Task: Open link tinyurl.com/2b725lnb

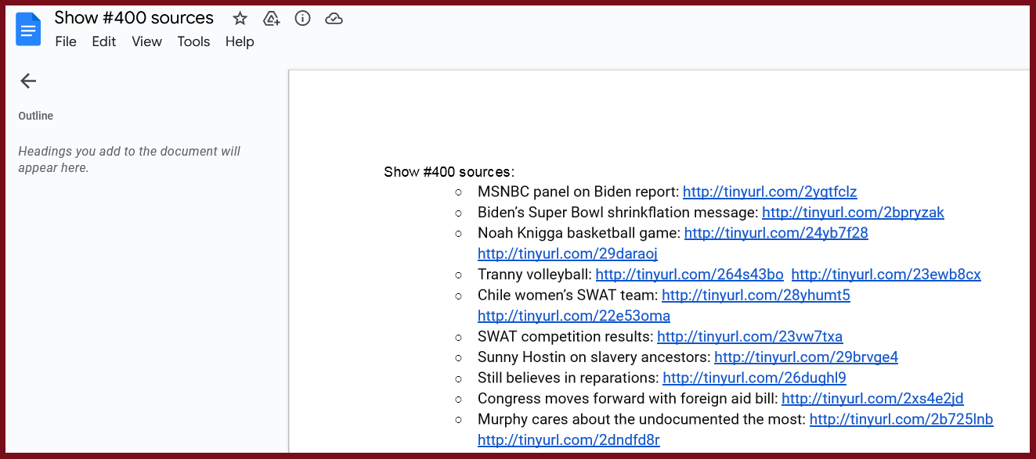Action: [x=901, y=419]
